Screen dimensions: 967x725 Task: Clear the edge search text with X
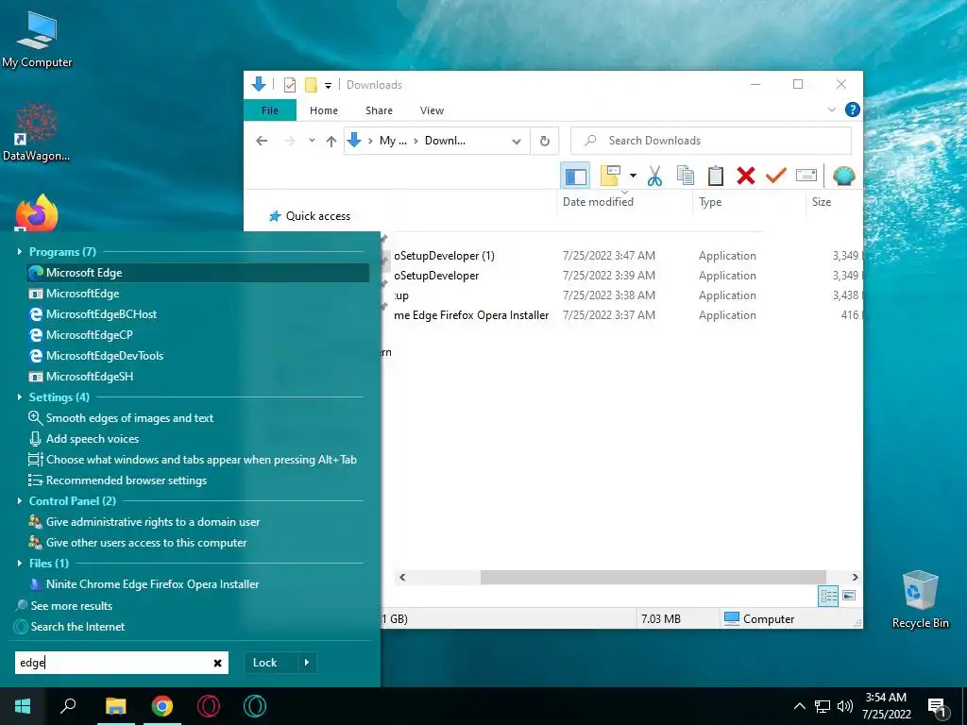217,663
